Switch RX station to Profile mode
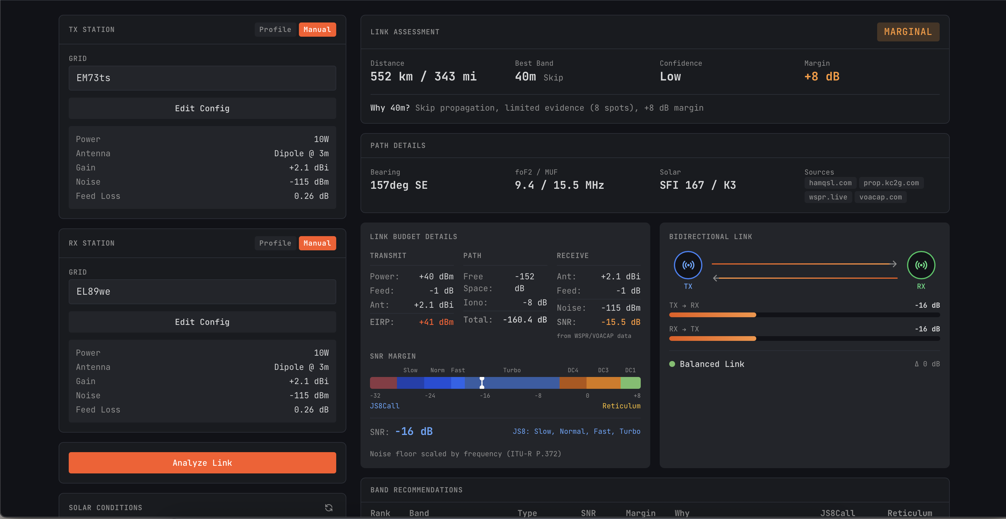1006x519 pixels. tap(275, 243)
